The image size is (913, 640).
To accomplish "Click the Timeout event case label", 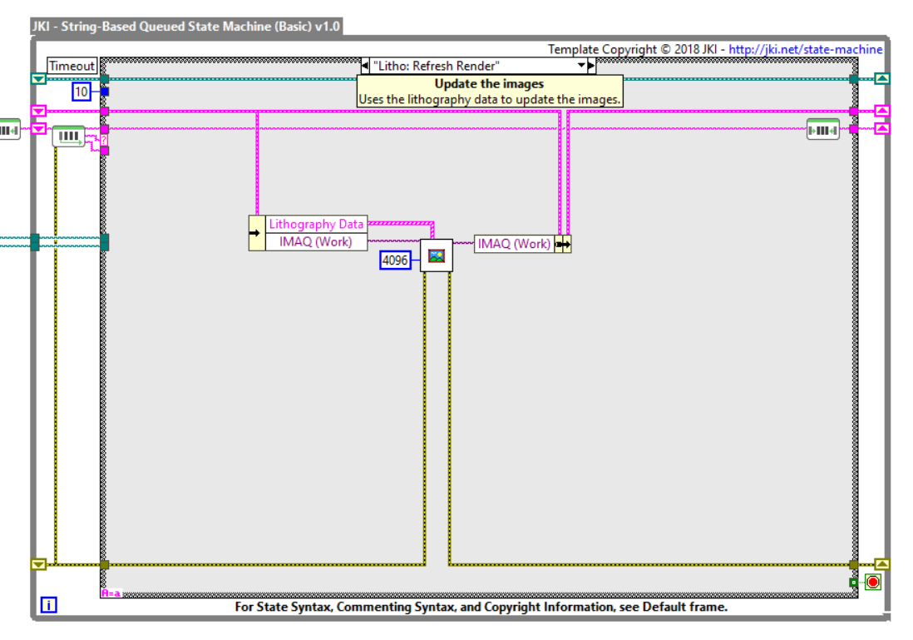I will [72, 65].
